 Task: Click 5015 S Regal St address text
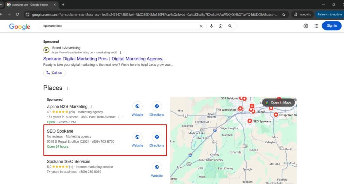(68, 142)
